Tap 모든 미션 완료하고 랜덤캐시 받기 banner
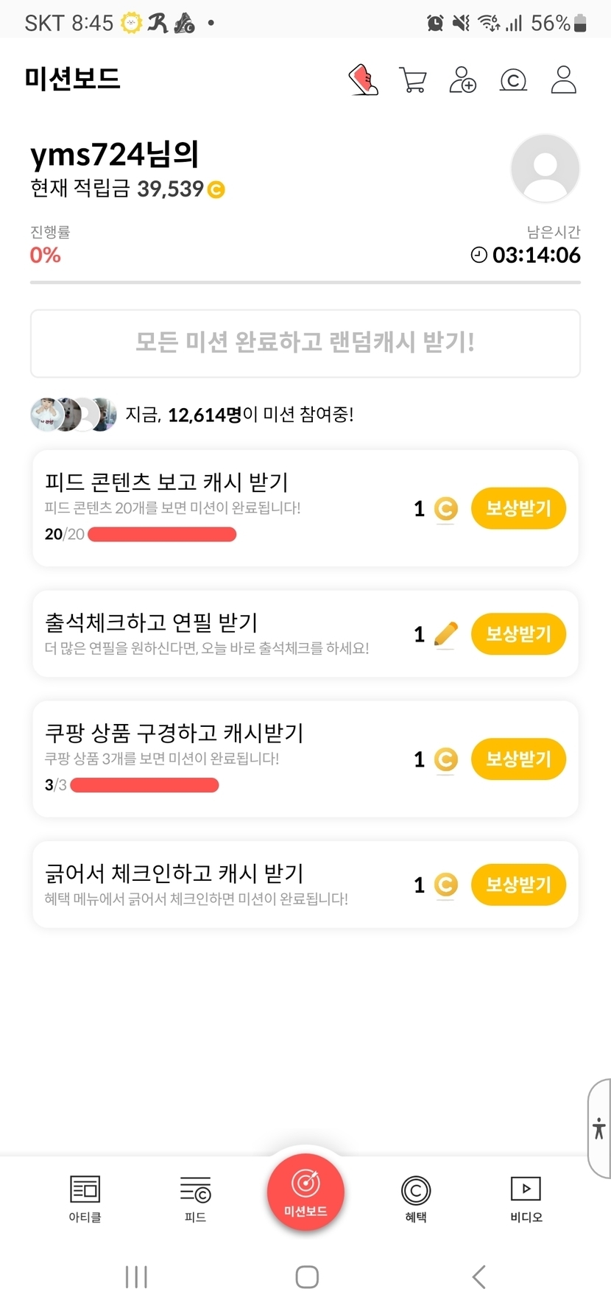Viewport: 611px width, 1311px height. 305,343
